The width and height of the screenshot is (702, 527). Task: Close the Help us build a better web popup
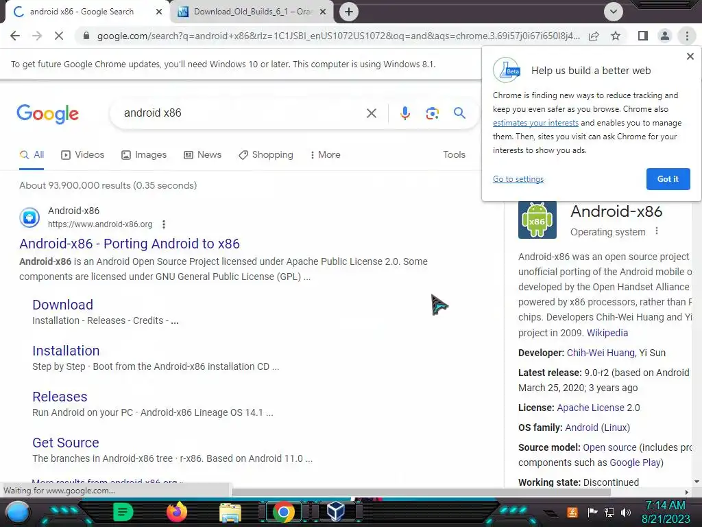coord(690,56)
